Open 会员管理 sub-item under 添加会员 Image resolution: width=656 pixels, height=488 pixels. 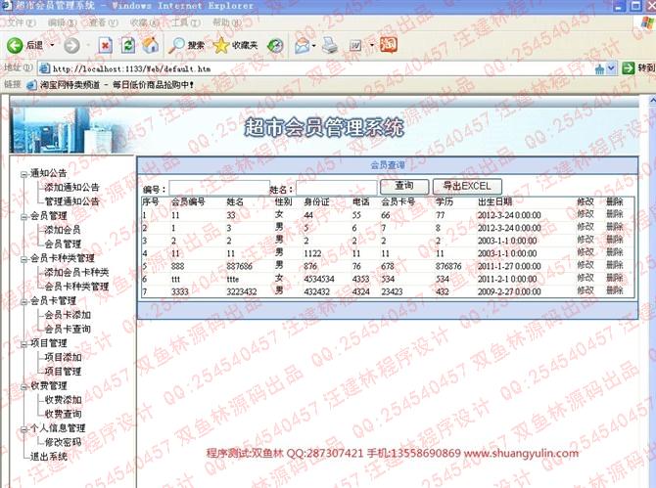point(63,244)
